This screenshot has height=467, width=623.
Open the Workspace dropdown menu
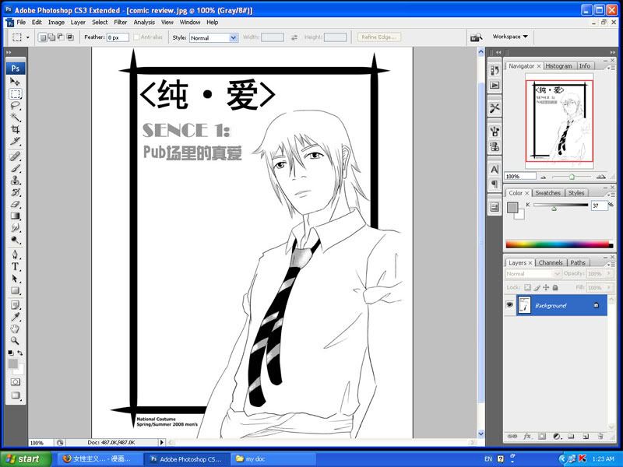click(510, 37)
